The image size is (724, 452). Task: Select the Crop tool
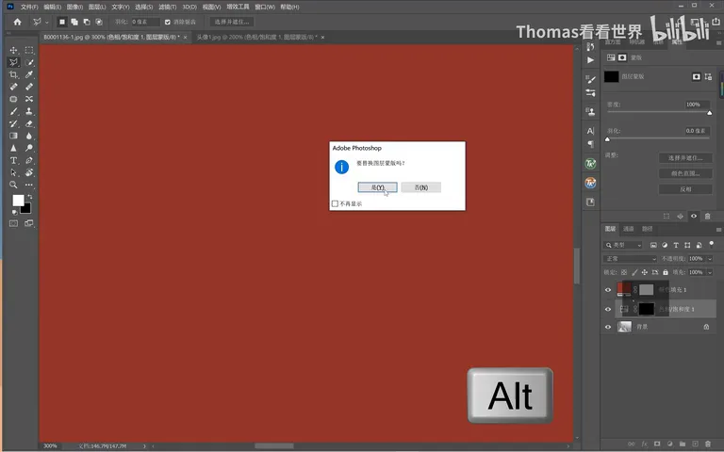coord(13,74)
